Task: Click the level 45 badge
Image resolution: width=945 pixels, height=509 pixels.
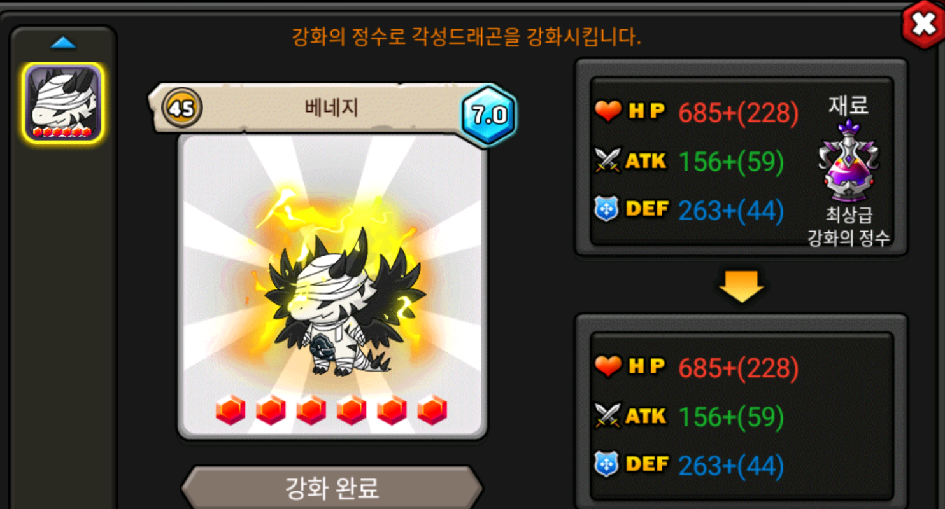Action: click(182, 108)
